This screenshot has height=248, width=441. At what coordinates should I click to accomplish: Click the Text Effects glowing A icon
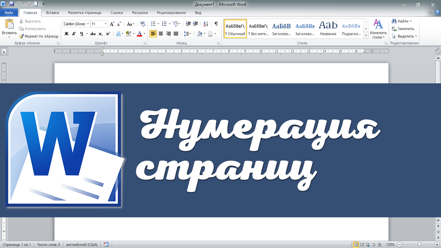click(x=118, y=34)
